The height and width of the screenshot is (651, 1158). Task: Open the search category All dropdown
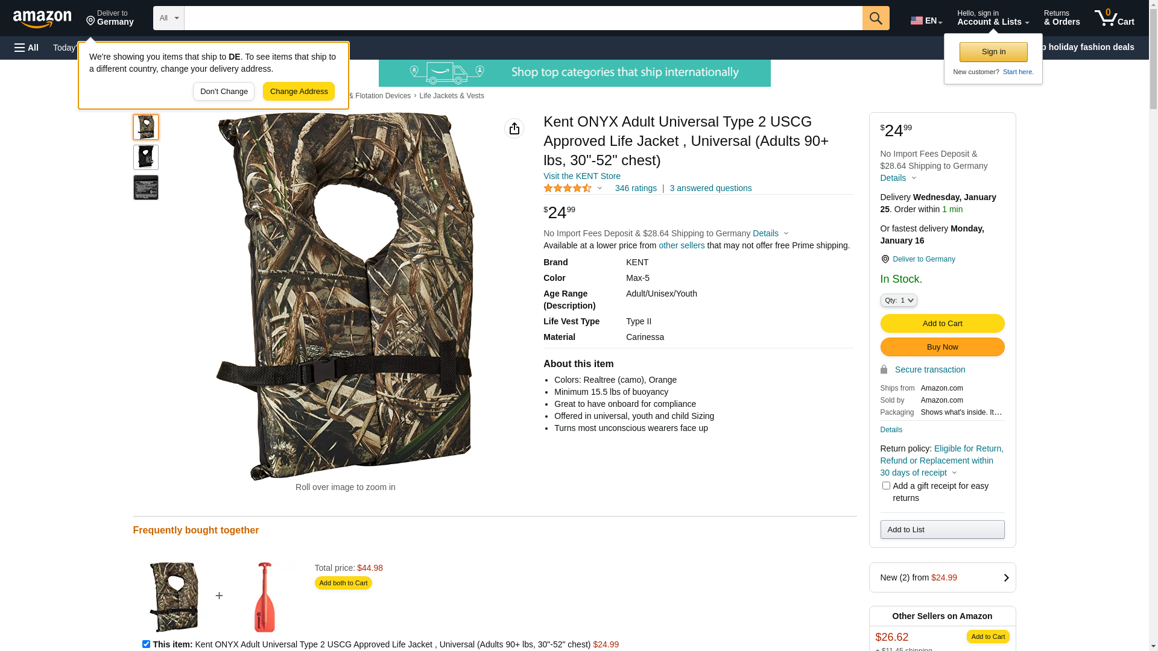[169, 18]
